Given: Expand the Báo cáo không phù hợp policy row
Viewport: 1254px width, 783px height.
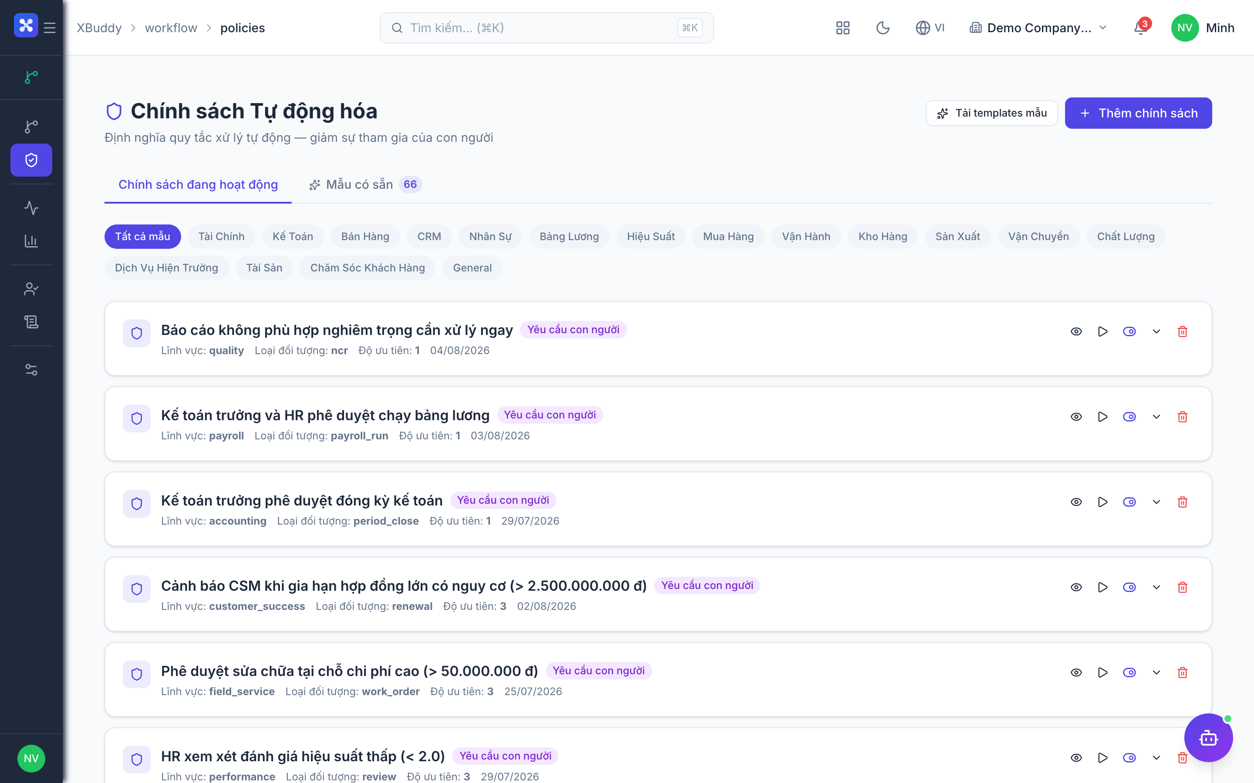Looking at the screenshot, I should pyautogui.click(x=1156, y=331).
